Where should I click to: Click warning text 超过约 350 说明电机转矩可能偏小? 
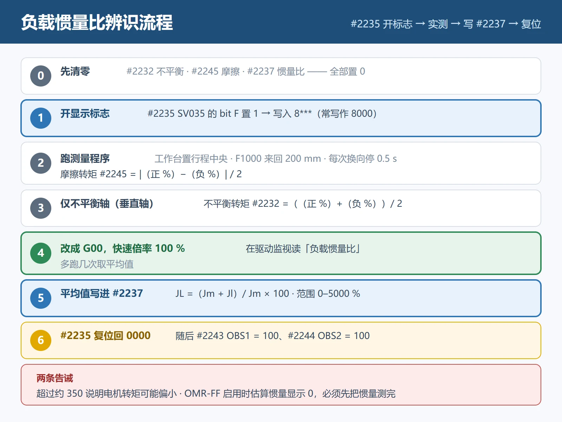coord(106,394)
